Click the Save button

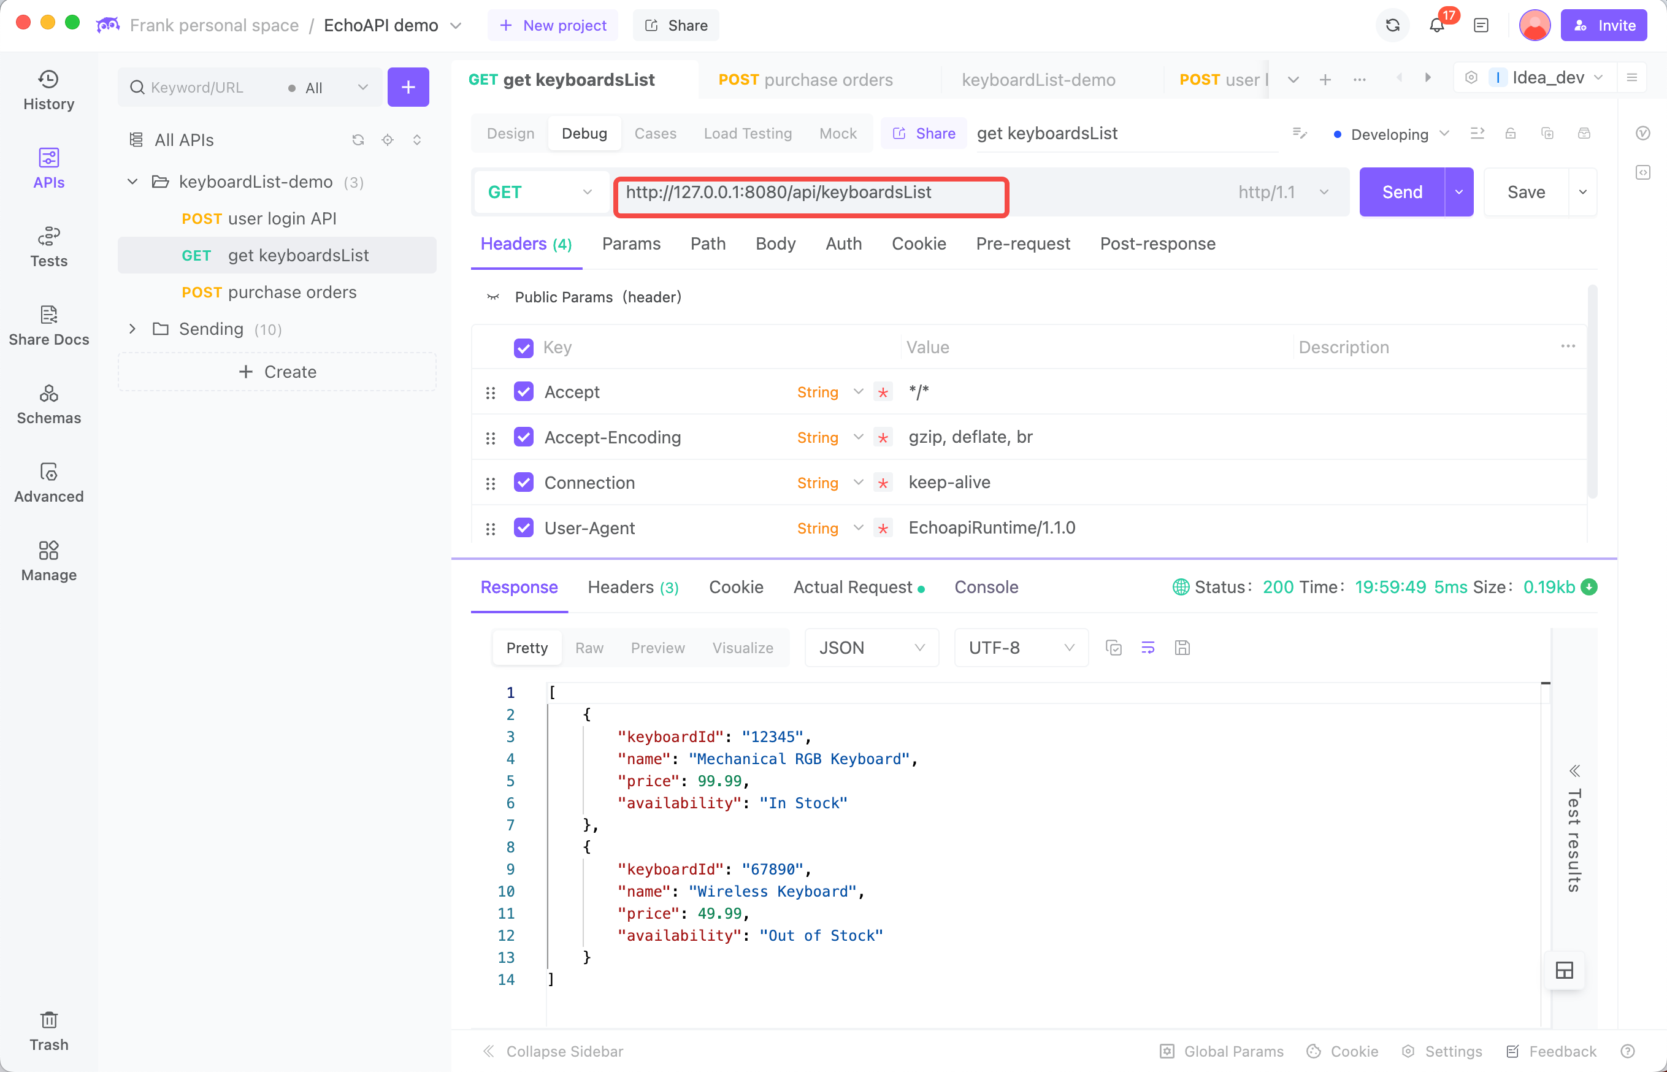click(1526, 192)
